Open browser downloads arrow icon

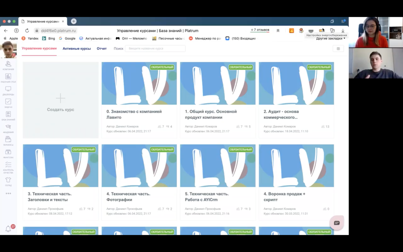coord(343,31)
